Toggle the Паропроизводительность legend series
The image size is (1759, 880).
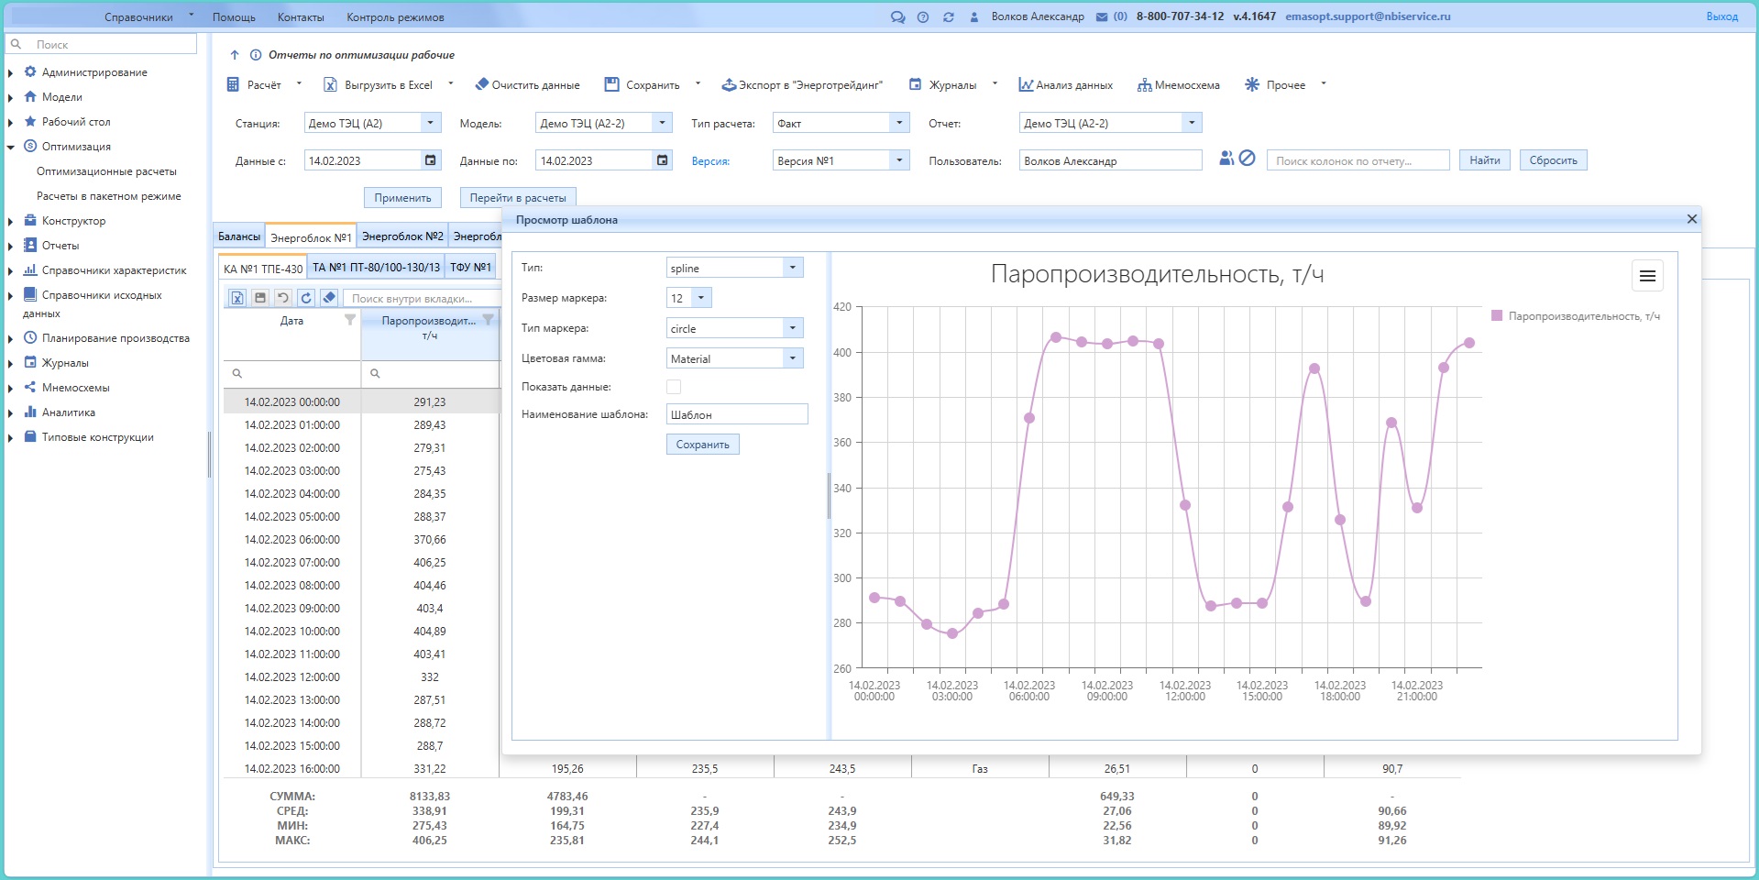(x=1576, y=316)
